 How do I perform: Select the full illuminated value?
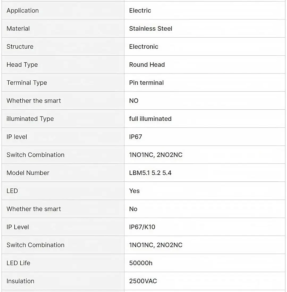(x=150, y=119)
